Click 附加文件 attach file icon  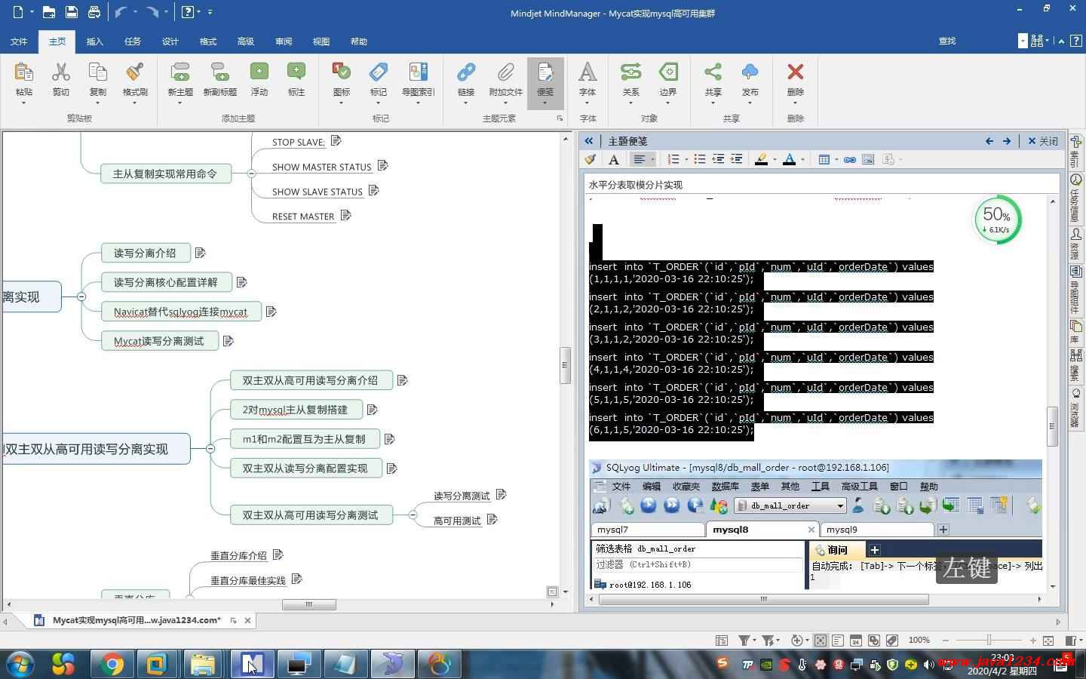505,72
